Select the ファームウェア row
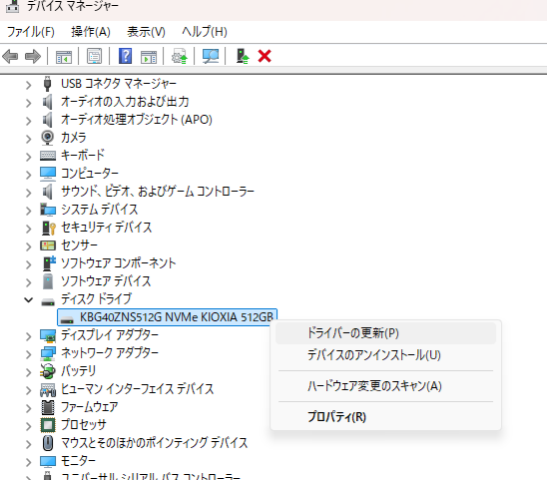This screenshot has width=547, height=480. tap(89, 407)
